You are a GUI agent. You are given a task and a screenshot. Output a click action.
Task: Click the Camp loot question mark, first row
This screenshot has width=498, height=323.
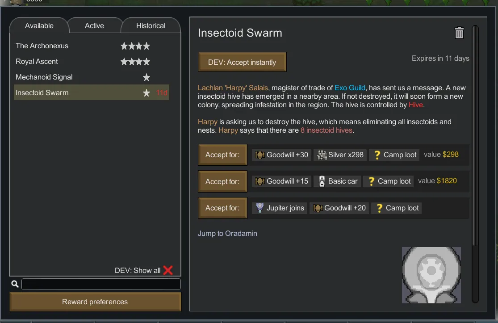coord(377,155)
